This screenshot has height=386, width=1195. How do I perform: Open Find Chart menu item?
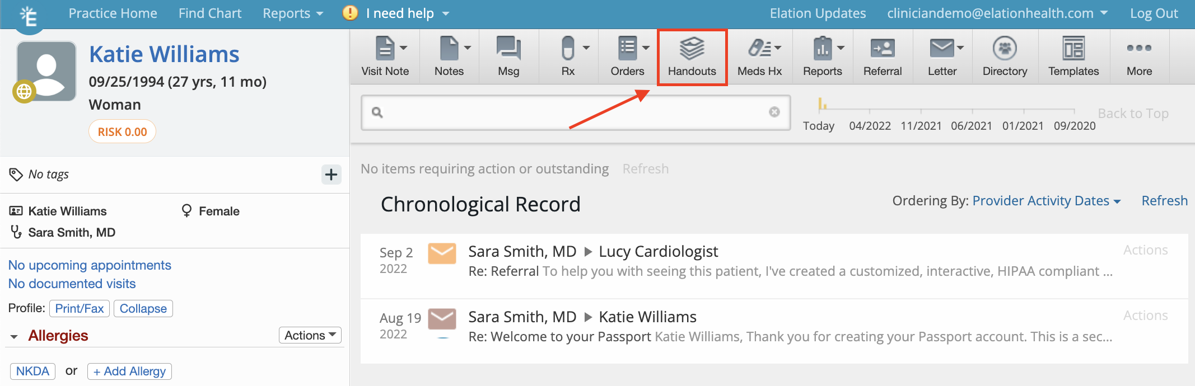point(210,13)
